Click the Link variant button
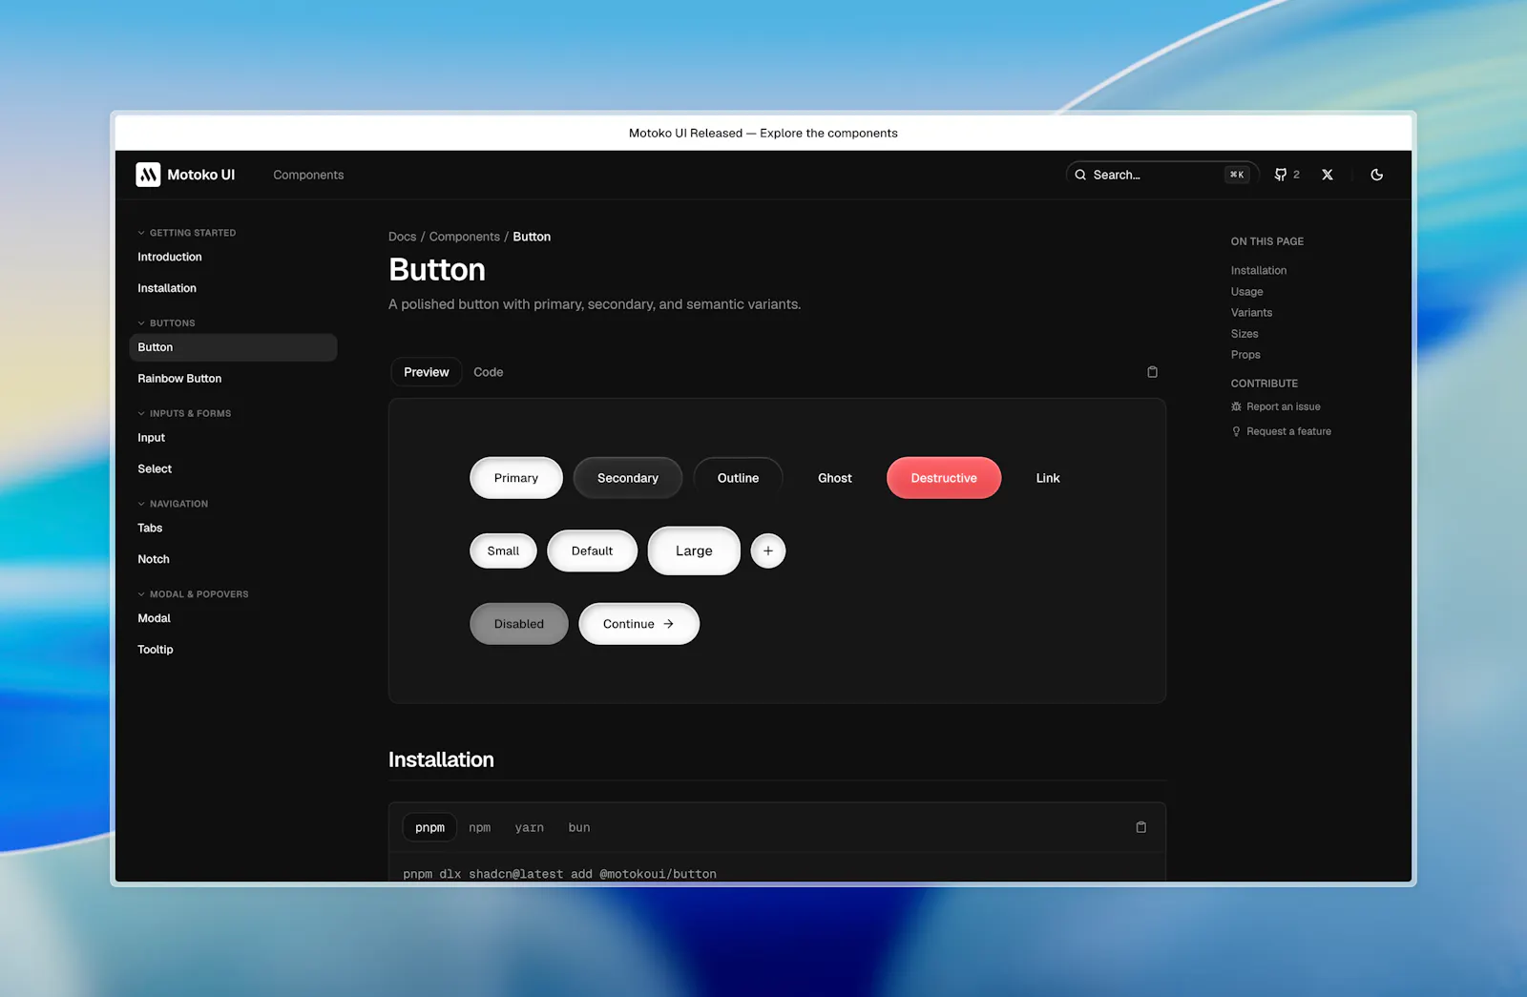 [1048, 478]
